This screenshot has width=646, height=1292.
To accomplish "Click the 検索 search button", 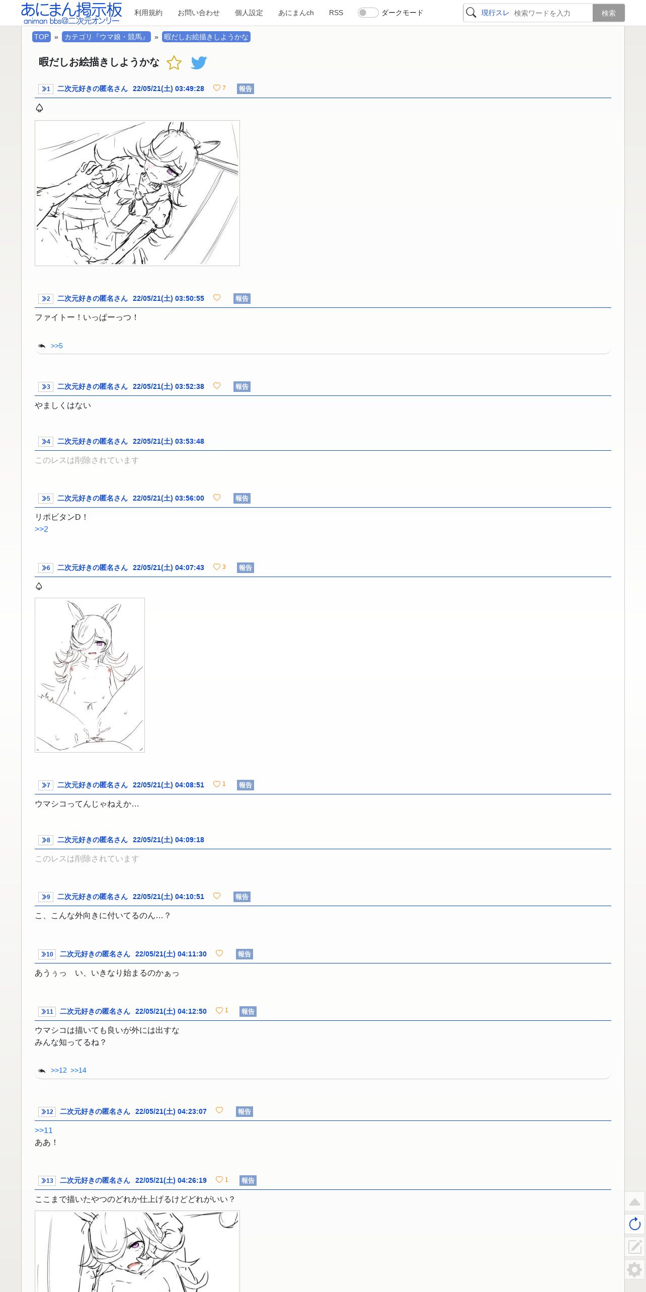I will point(609,13).
